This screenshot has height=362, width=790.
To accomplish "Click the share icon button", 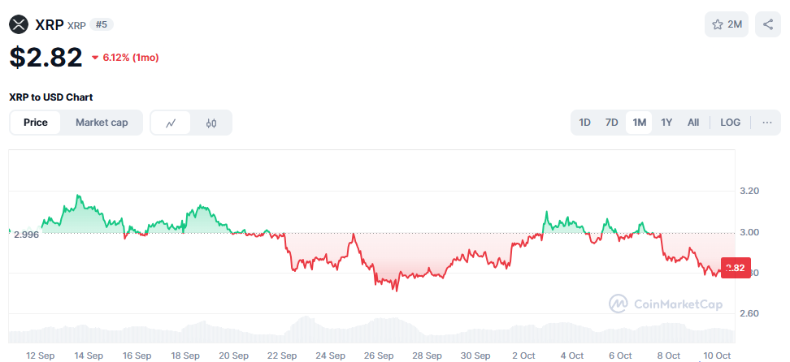I will (768, 24).
